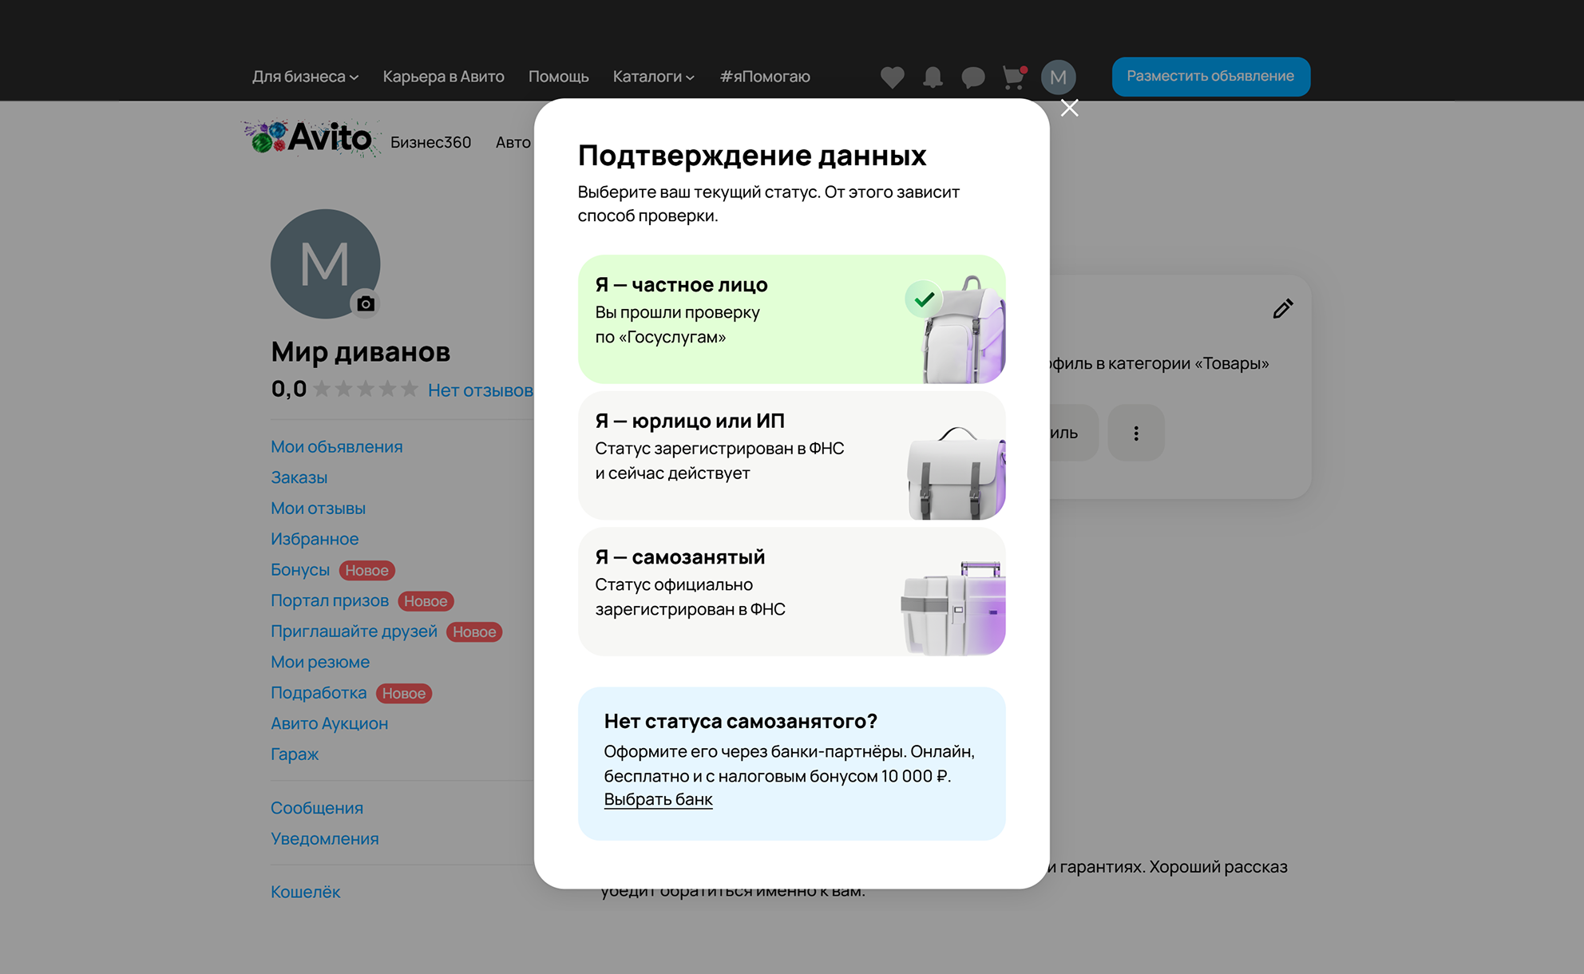Select the "Я — самозанятый" status card
The image size is (1584, 974).
pos(792,591)
